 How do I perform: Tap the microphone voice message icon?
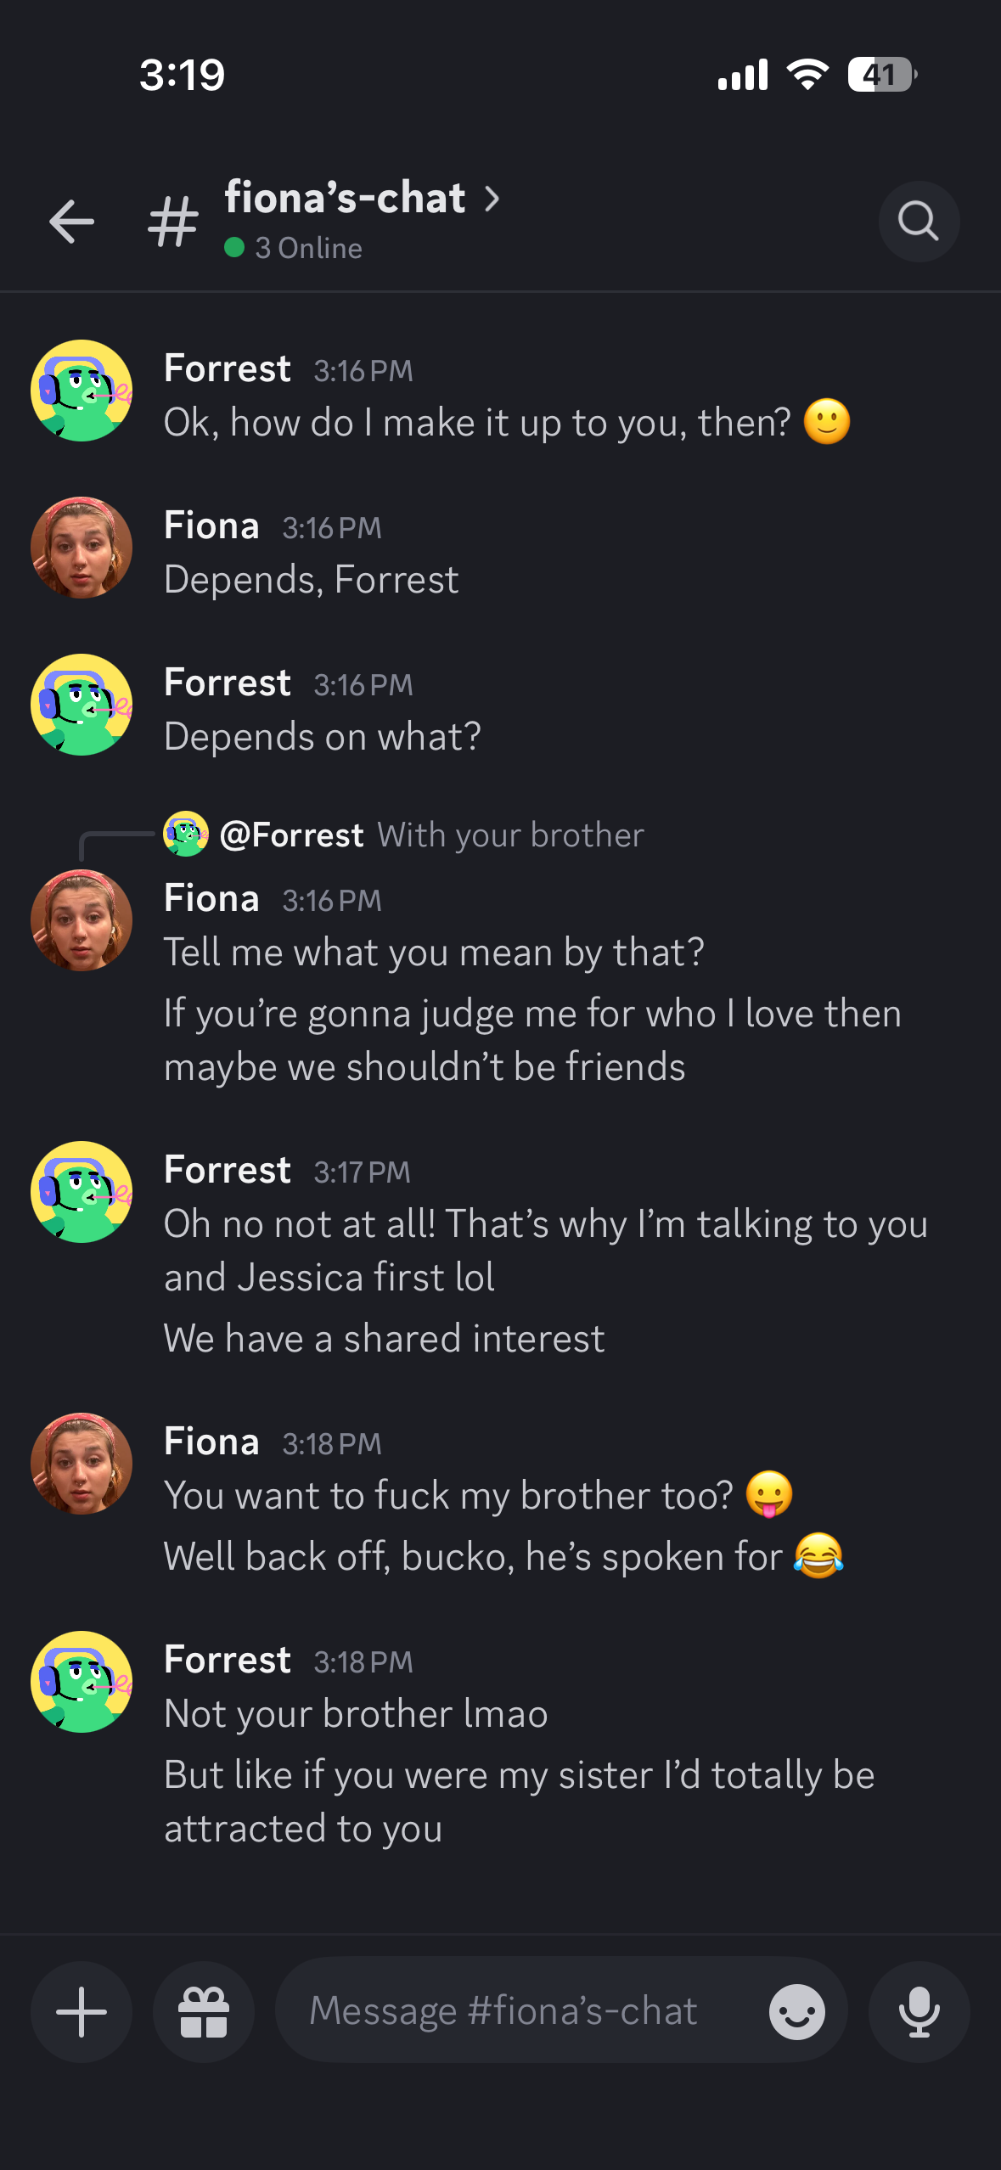(919, 2011)
